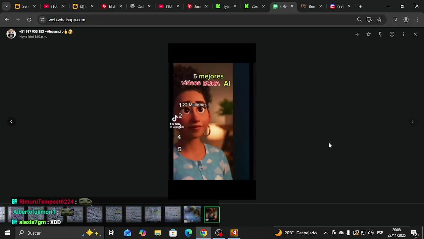Open Microsoft Edge from the taskbar
The width and height of the screenshot is (424, 239).
(188, 233)
